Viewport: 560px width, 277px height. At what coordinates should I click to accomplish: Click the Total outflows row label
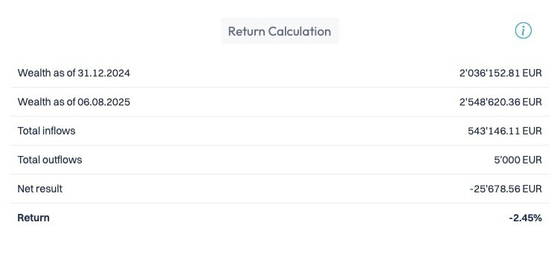point(50,160)
